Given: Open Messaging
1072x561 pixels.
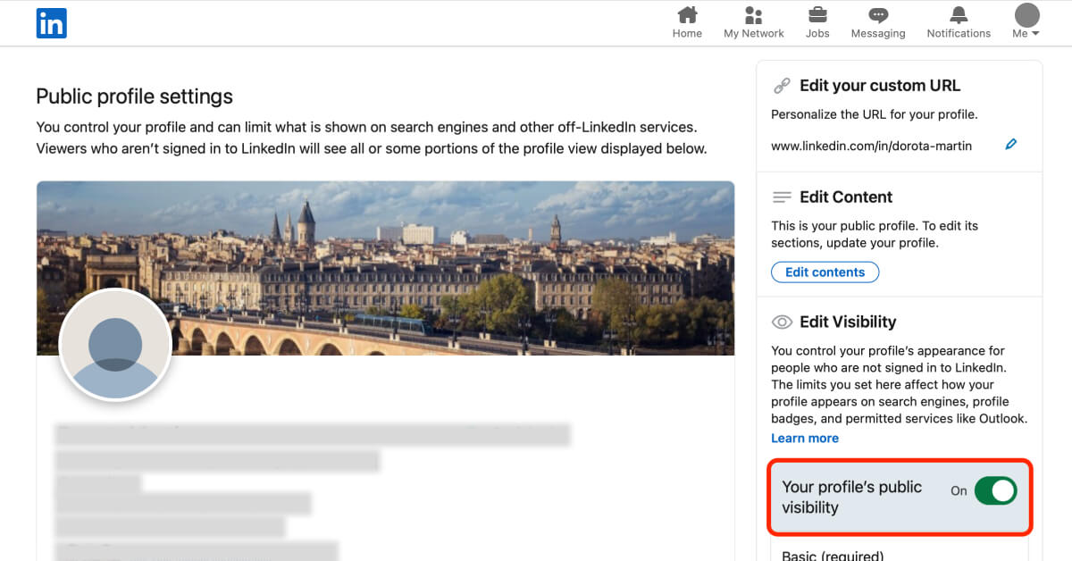Looking at the screenshot, I should [x=877, y=22].
